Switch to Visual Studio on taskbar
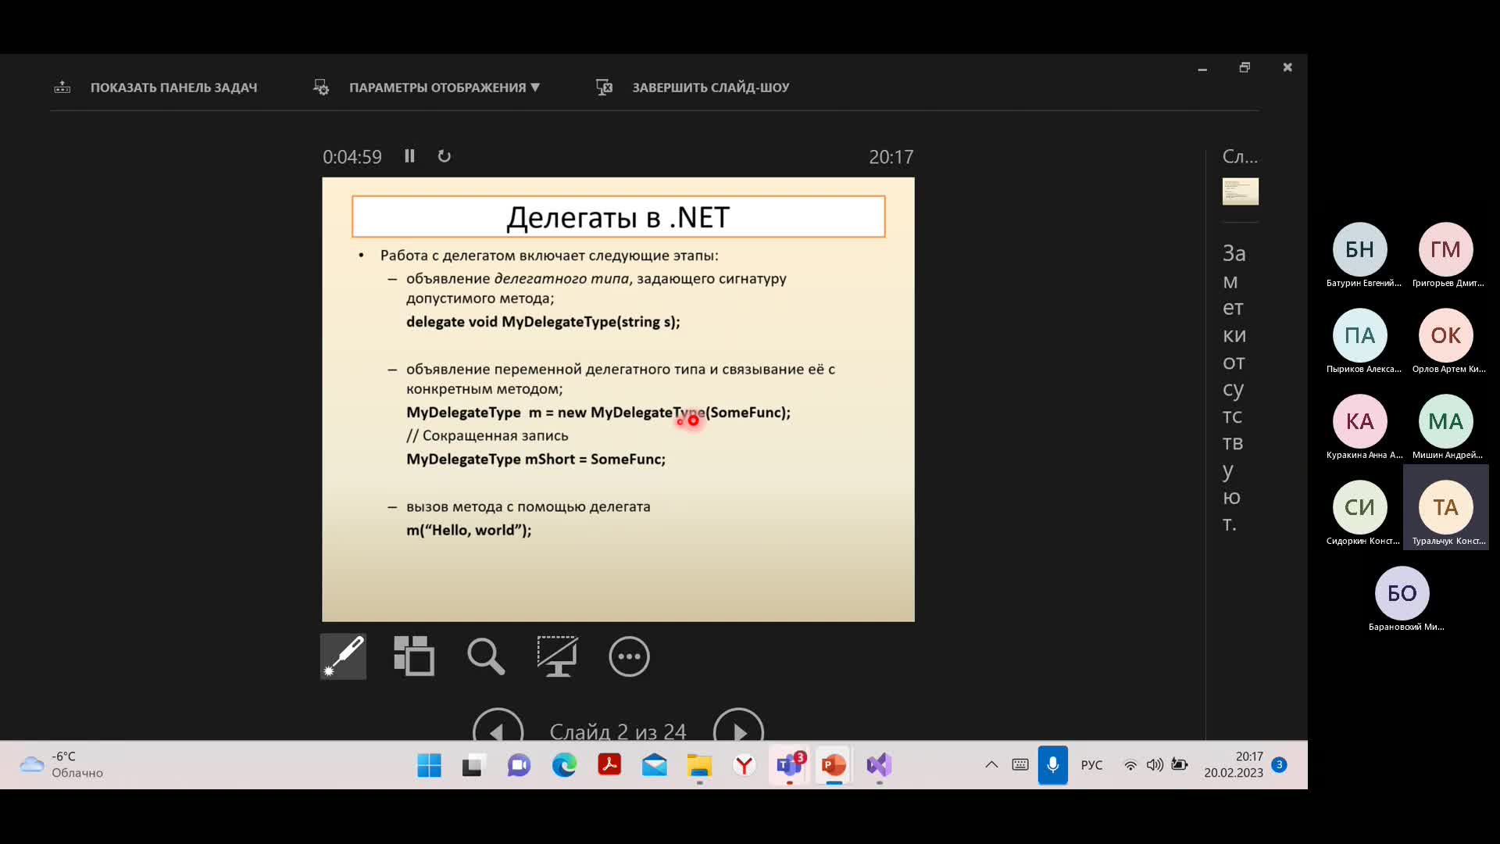 [880, 765]
